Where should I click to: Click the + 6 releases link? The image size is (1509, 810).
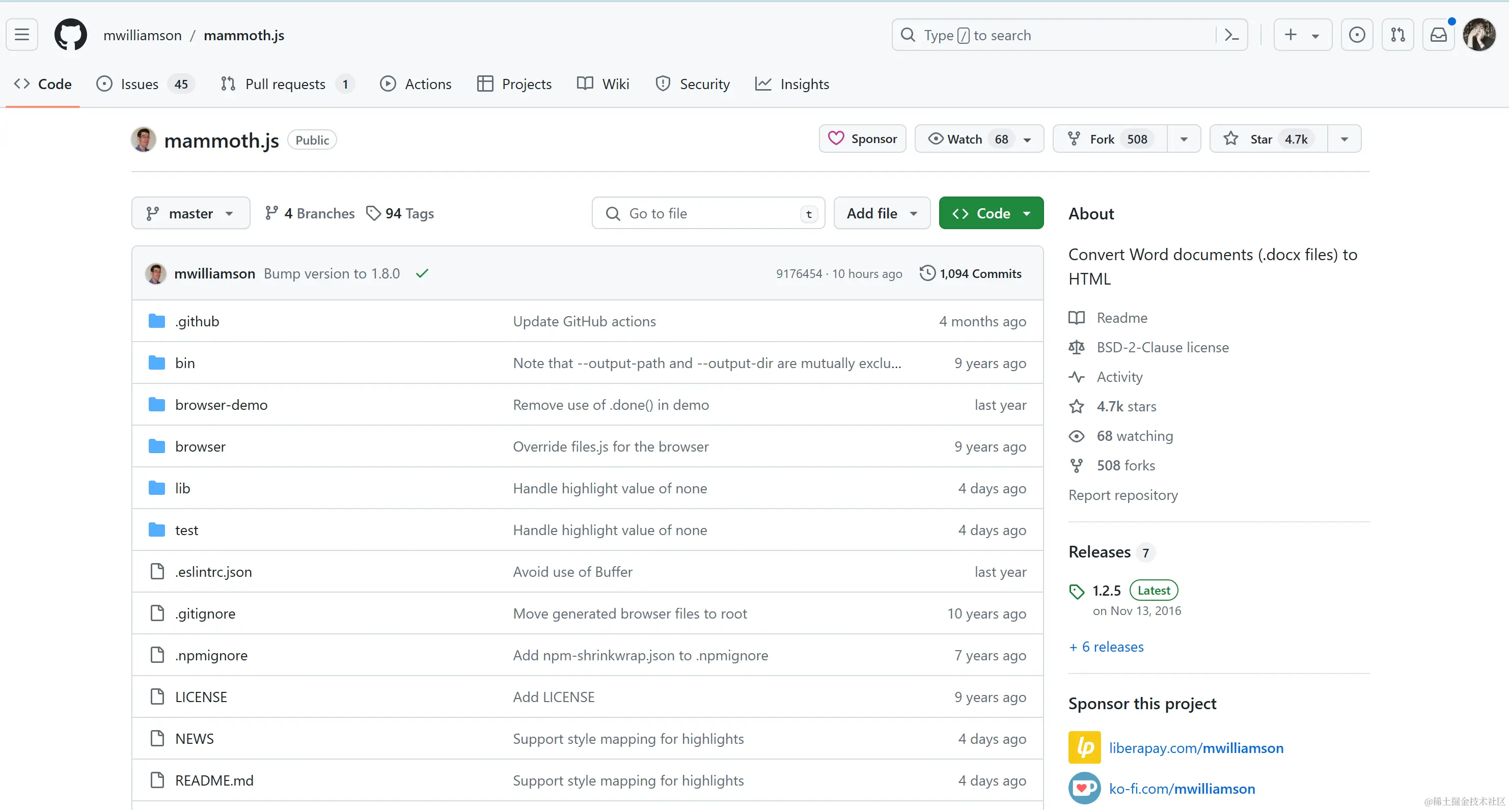point(1106,647)
